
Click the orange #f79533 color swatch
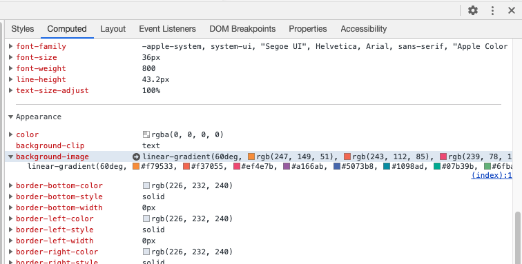[136, 166]
